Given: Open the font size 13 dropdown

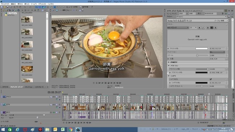Looking at the screenshot, I should pyautogui.click(x=193, y=27).
